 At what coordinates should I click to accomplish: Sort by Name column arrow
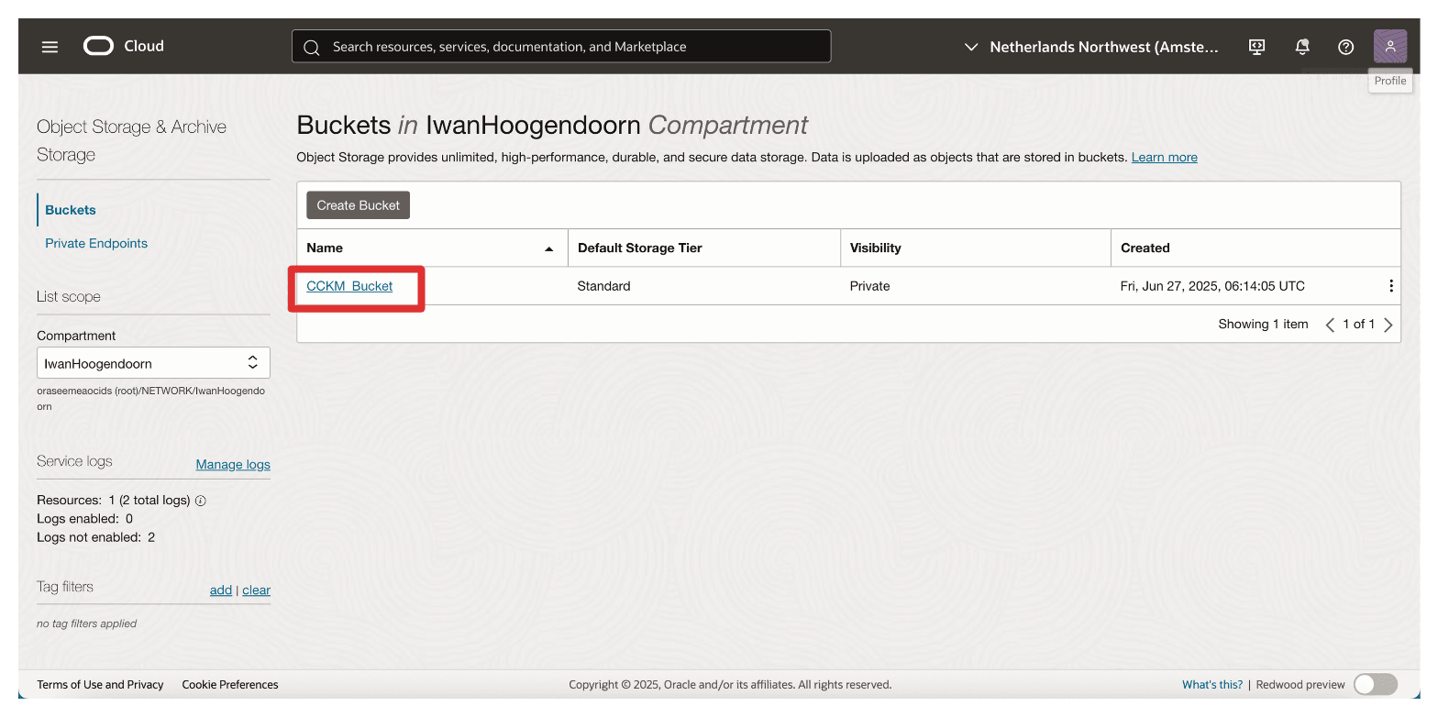(x=549, y=248)
